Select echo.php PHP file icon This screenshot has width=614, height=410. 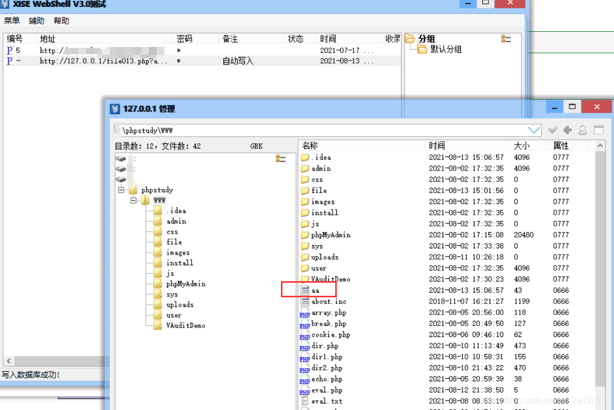tap(305, 380)
